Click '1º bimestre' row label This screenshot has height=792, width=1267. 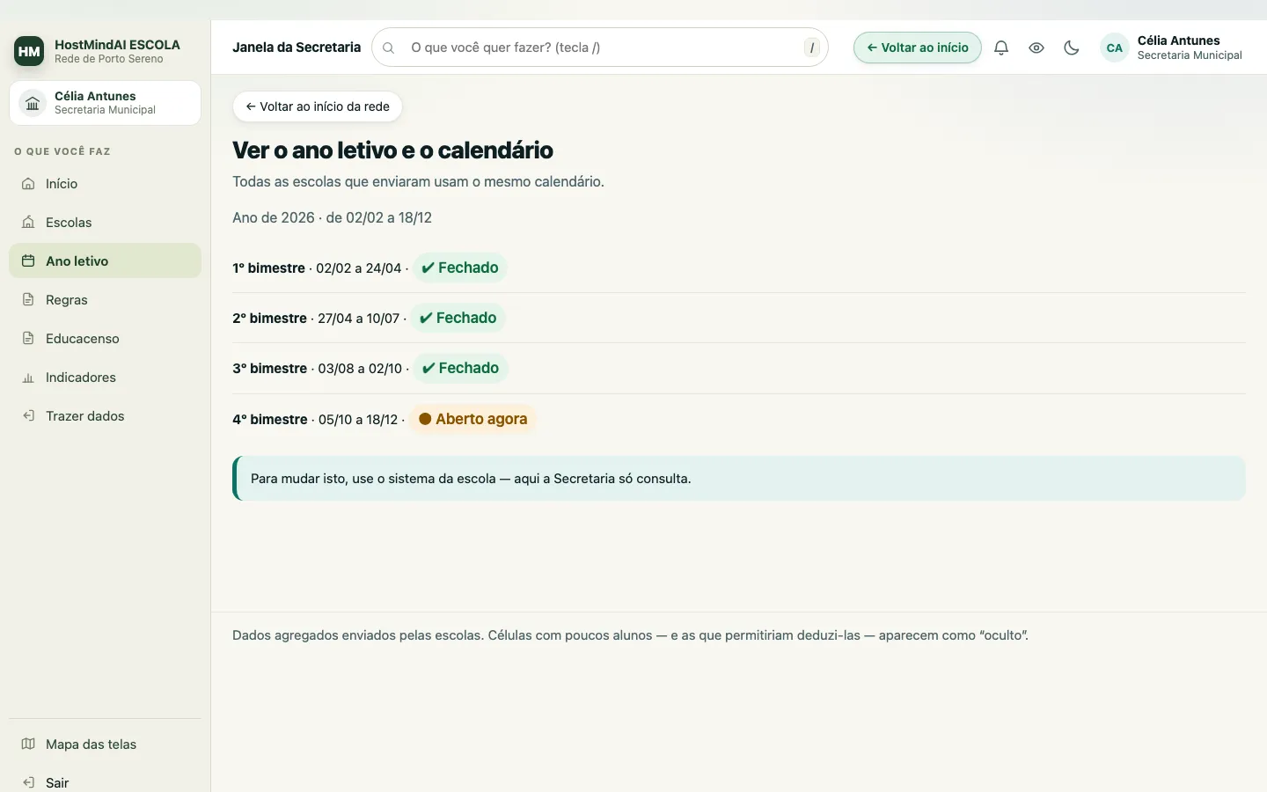click(268, 268)
